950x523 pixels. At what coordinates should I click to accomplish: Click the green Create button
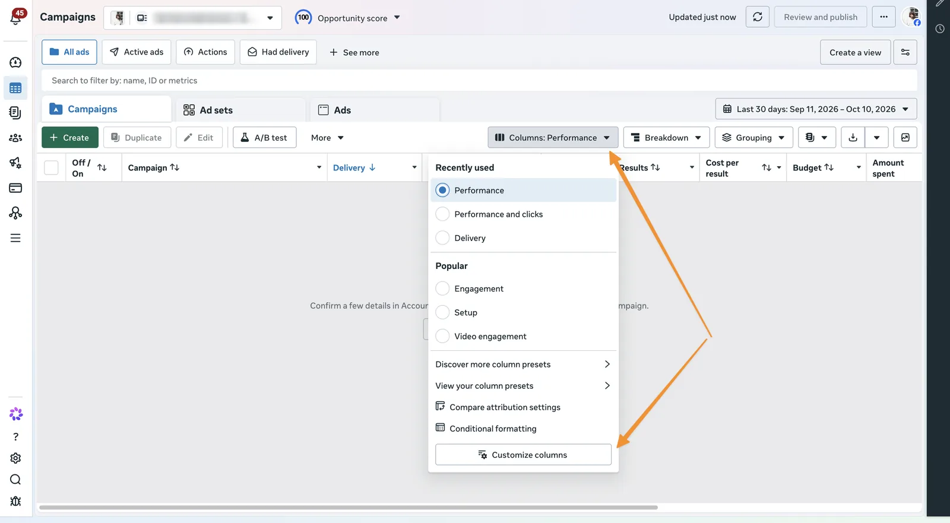[x=70, y=138]
